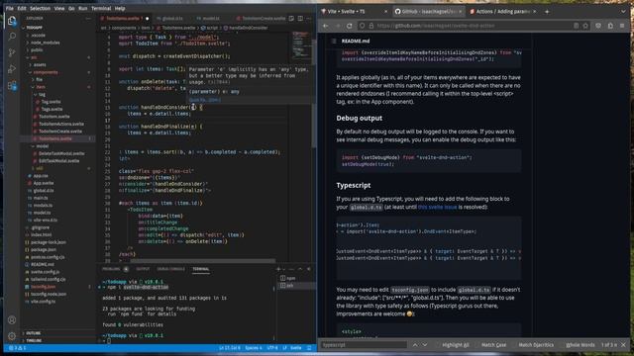Switch to the OUTPUT panel tab
Screen dimensions: 634x356
pyautogui.click(x=143, y=269)
